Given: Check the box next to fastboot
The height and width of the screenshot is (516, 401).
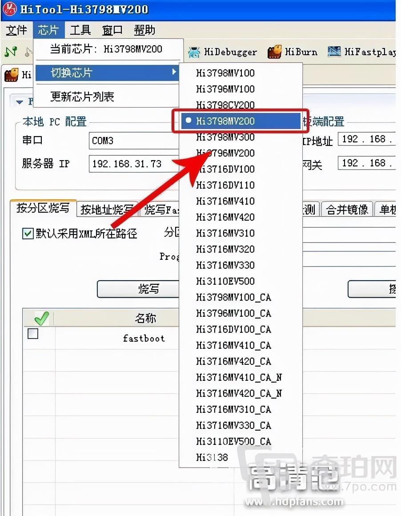Looking at the screenshot, I should click(32, 333).
